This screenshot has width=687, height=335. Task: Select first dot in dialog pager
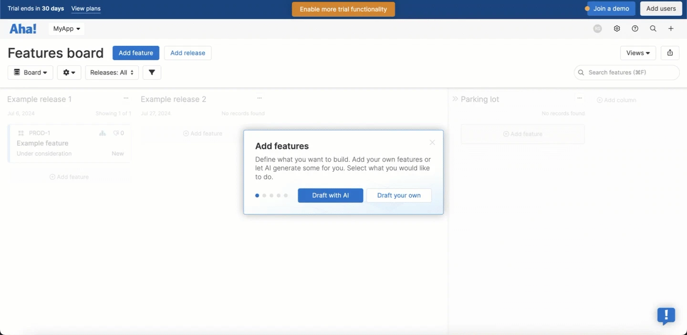pos(257,196)
